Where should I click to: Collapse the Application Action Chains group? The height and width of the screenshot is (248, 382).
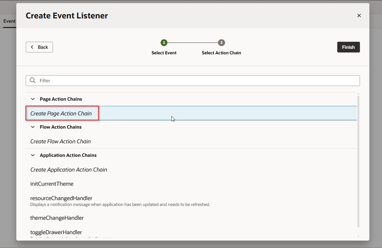(33, 155)
